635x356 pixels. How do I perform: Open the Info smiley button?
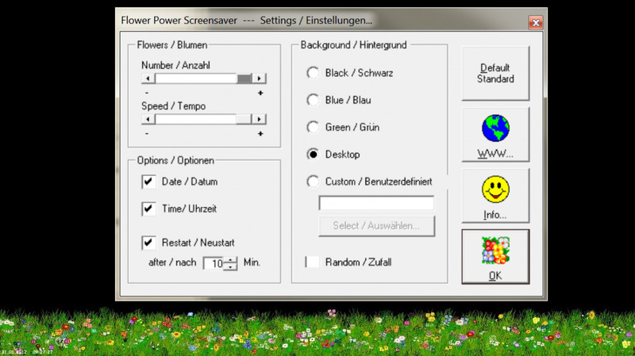(x=495, y=196)
